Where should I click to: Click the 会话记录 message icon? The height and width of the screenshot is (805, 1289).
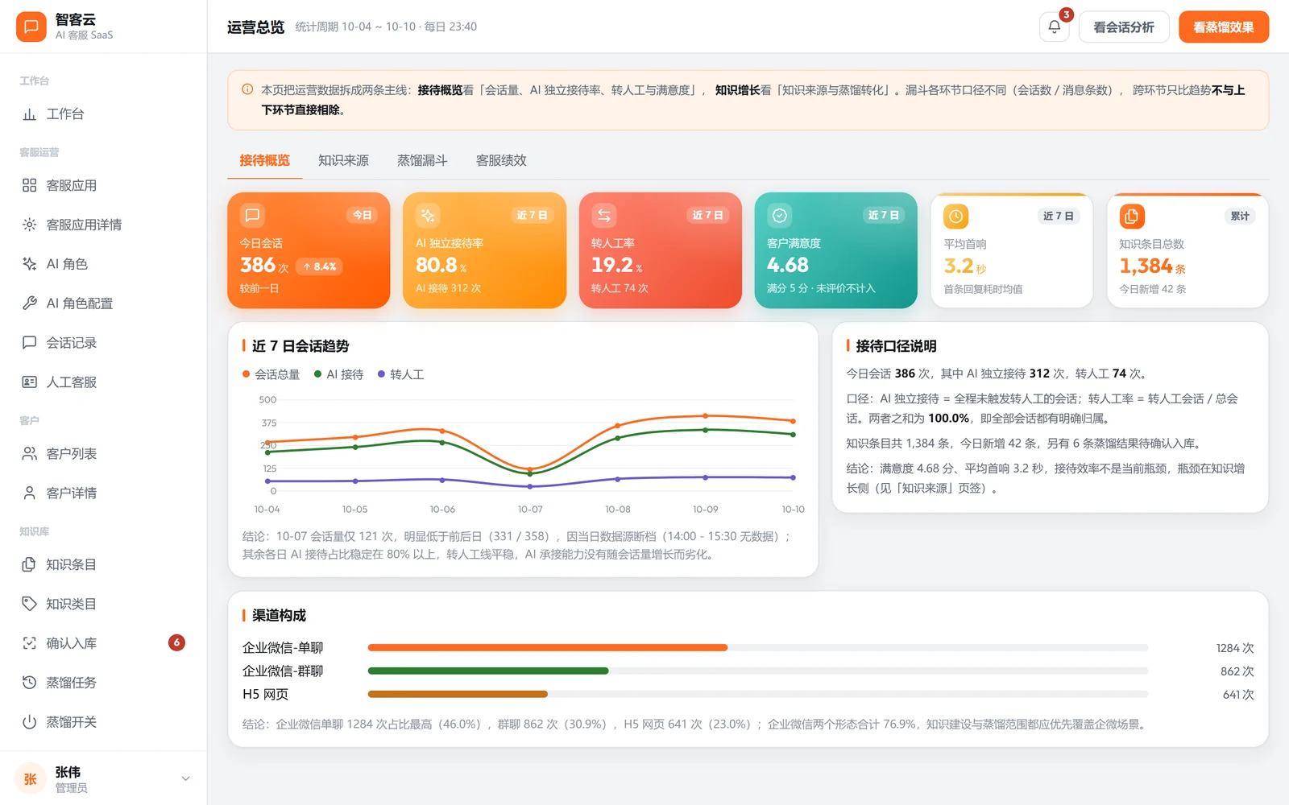(x=30, y=343)
